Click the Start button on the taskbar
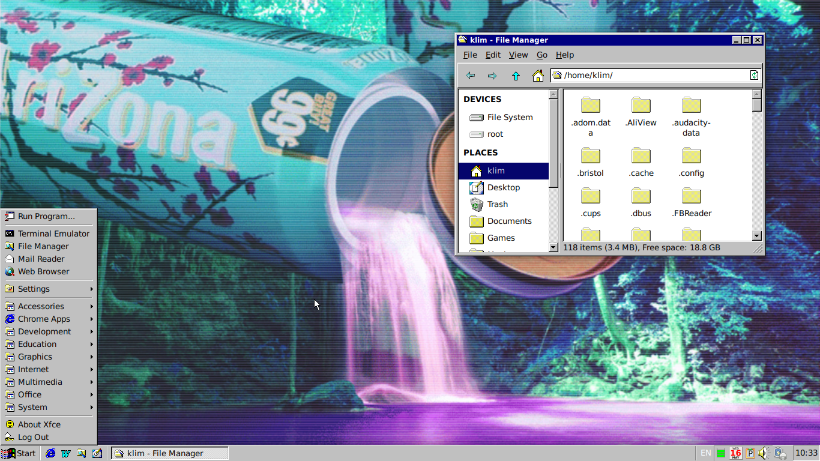The width and height of the screenshot is (820, 461). 19,453
